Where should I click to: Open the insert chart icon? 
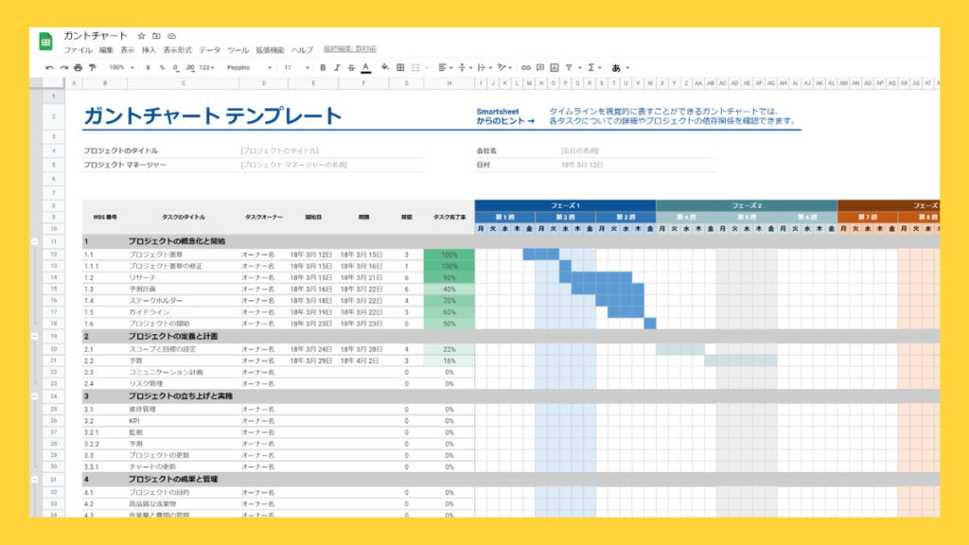[554, 69]
